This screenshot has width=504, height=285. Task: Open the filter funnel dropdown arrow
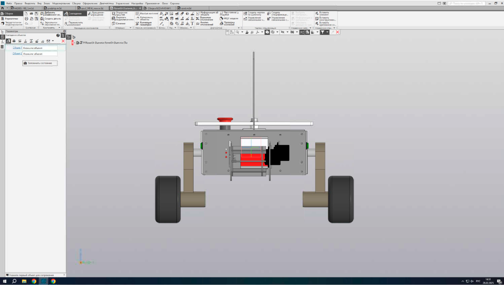coord(327,32)
